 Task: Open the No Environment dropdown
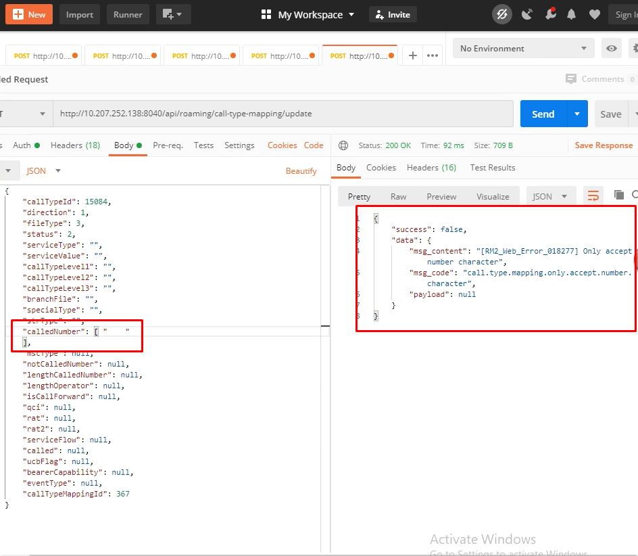pyautogui.click(x=523, y=49)
